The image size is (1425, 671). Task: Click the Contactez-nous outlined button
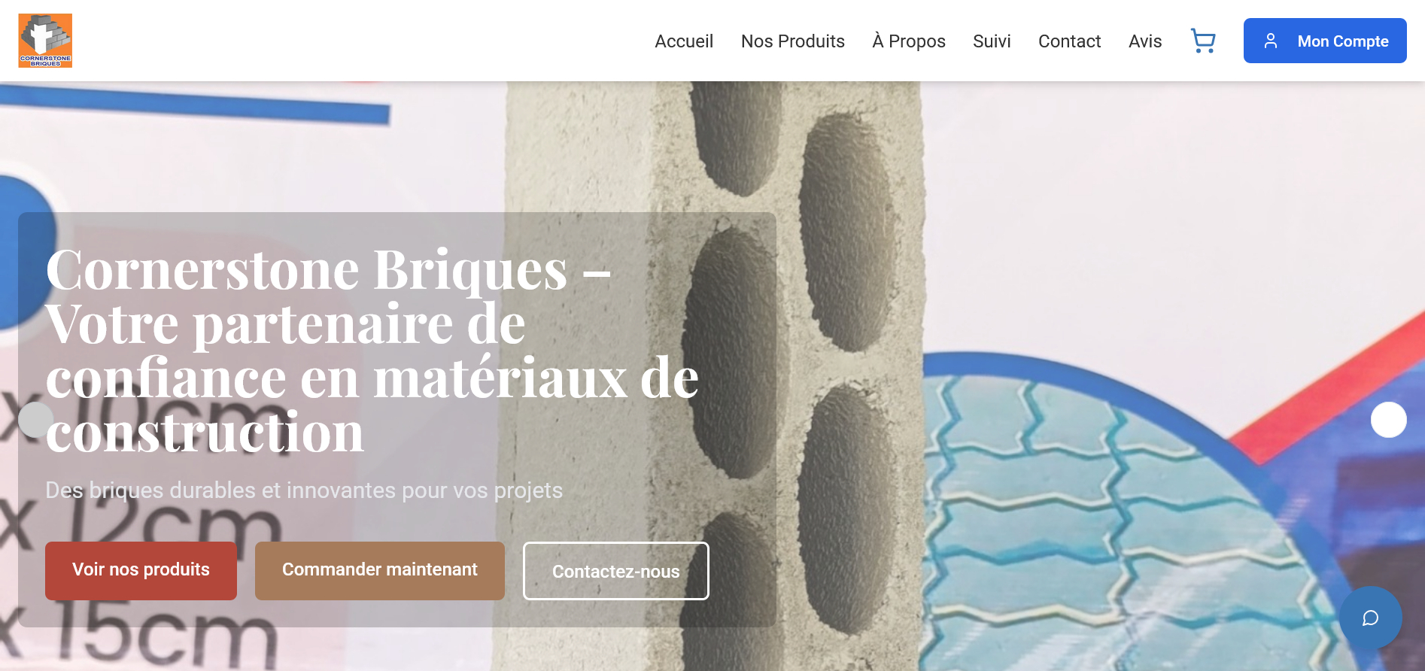615,571
